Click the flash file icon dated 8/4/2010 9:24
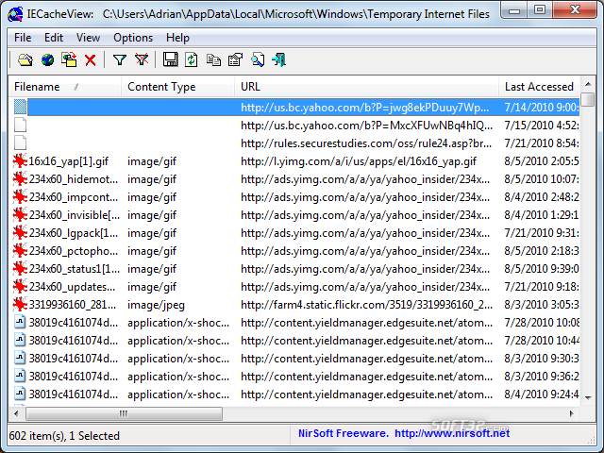 pos(20,394)
